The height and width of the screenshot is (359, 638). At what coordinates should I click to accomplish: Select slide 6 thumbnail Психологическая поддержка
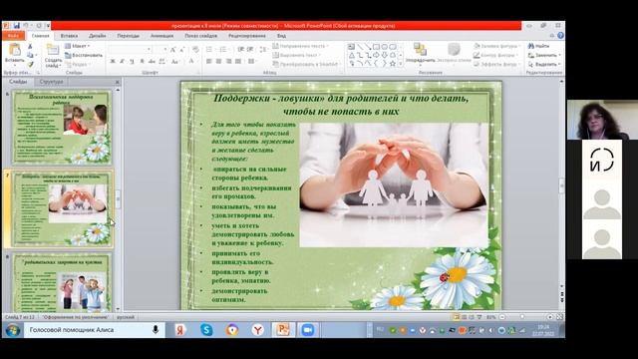(62, 128)
